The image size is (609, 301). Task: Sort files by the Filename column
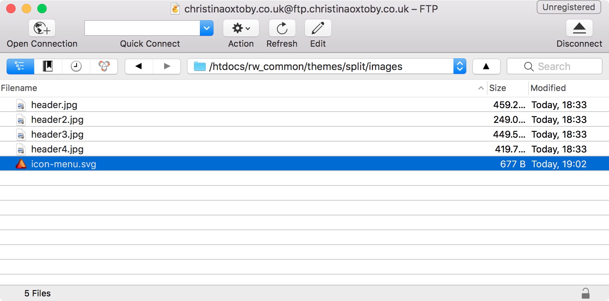point(233,88)
